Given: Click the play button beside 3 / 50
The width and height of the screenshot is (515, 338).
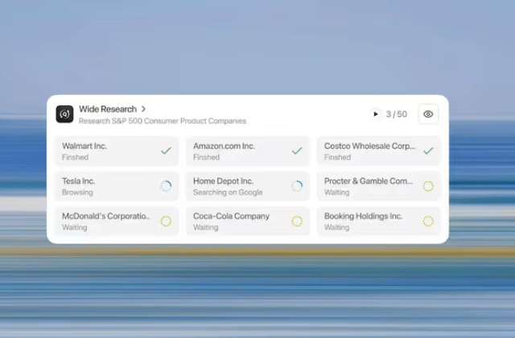Looking at the screenshot, I should 376,114.
